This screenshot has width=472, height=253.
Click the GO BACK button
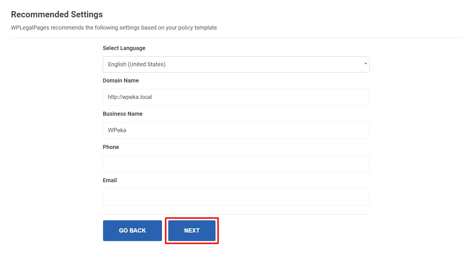(132, 231)
